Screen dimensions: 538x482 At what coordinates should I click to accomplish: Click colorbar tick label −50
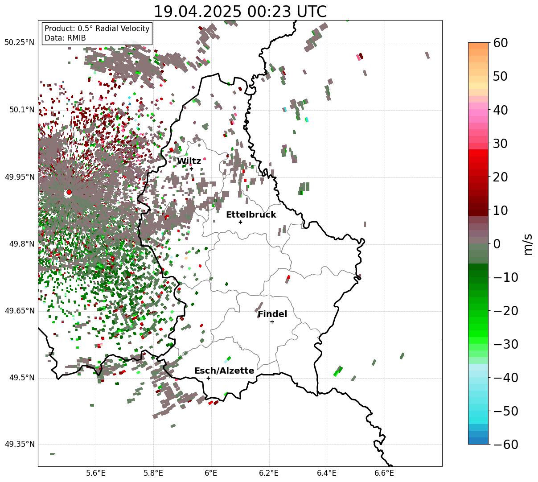tap(506, 411)
